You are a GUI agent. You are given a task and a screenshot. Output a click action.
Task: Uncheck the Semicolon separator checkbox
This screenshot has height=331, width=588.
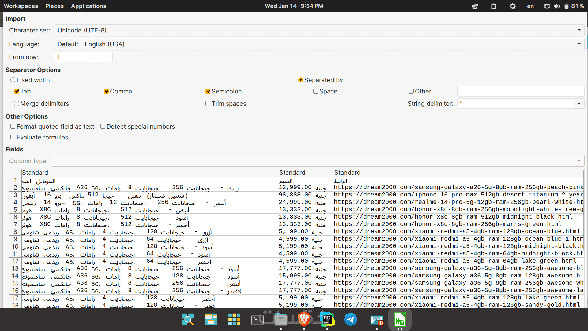[x=208, y=91]
